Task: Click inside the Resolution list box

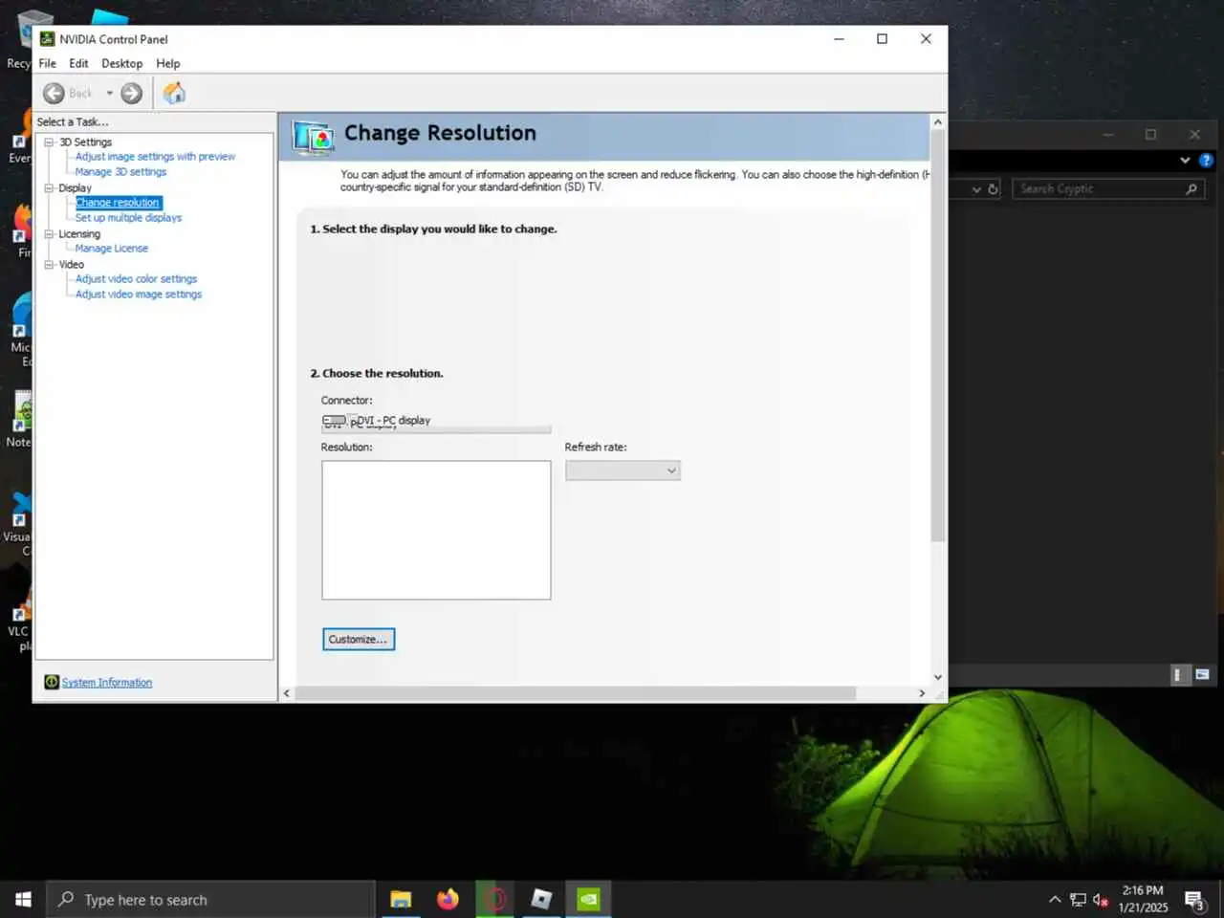Action: pos(436,530)
